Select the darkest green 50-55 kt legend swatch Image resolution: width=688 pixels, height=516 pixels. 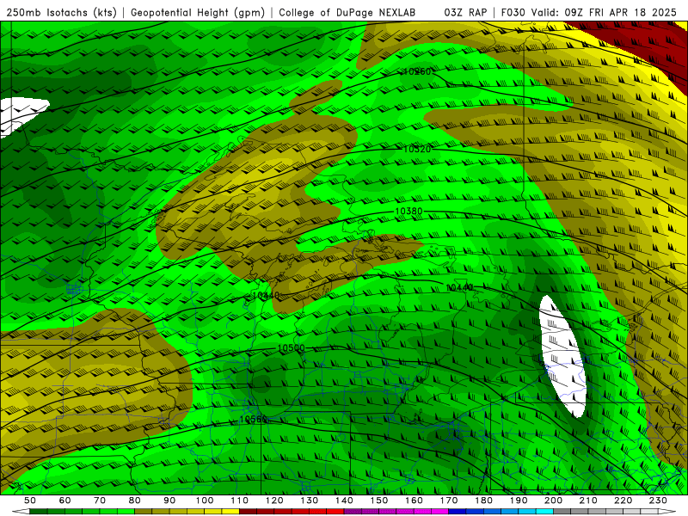[x=38, y=512]
